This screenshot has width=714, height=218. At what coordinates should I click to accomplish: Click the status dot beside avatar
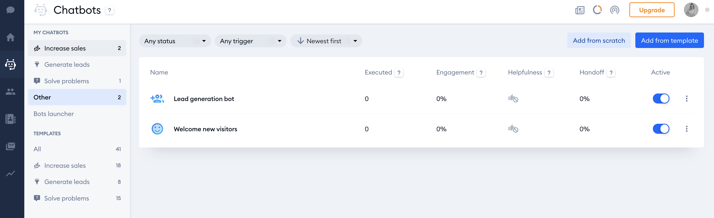tap(707, 10)
